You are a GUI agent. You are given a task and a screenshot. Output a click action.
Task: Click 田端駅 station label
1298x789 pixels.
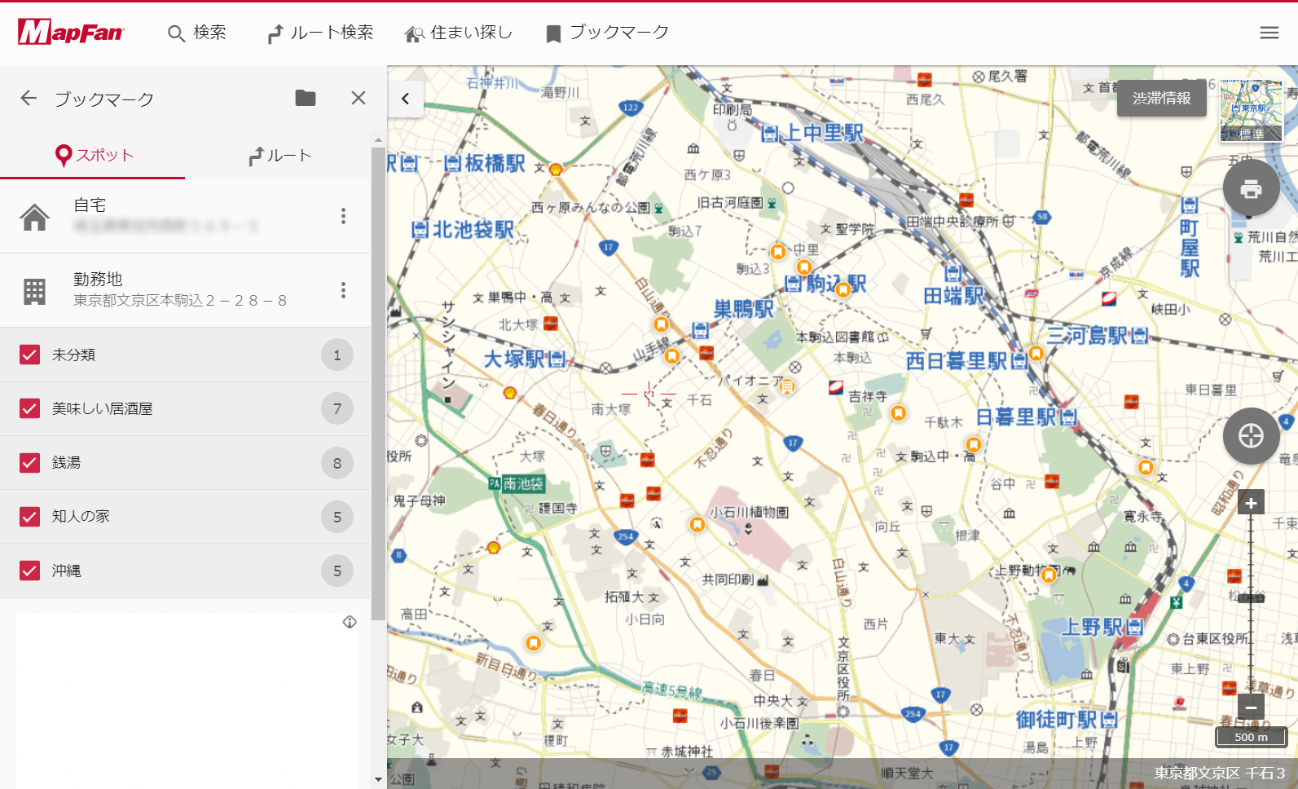pyautogui.click(x=953, y=295)
